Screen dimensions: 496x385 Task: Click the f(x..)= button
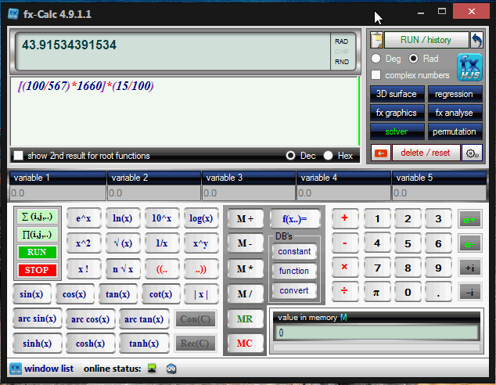tap(295, 219)
